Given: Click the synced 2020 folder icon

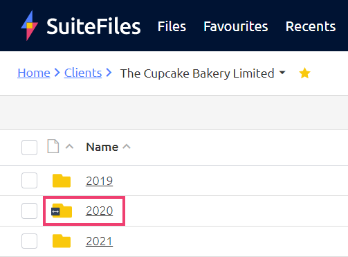Looking at the screenshot, I should point(62,211).
